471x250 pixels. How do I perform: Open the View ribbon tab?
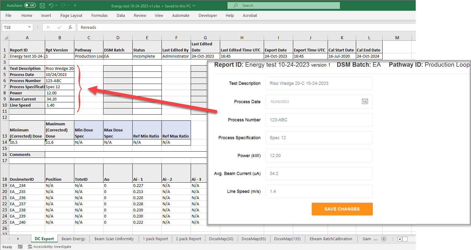159,15
